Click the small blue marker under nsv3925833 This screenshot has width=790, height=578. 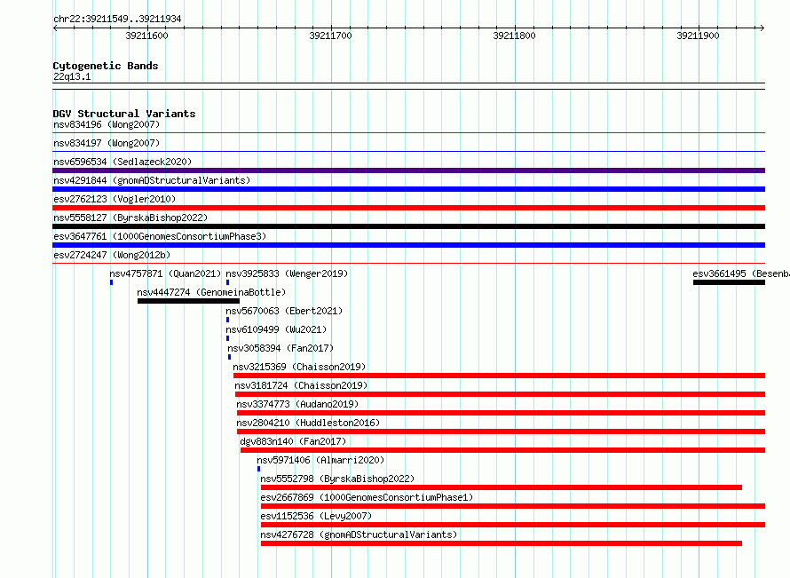pos(228,282)
